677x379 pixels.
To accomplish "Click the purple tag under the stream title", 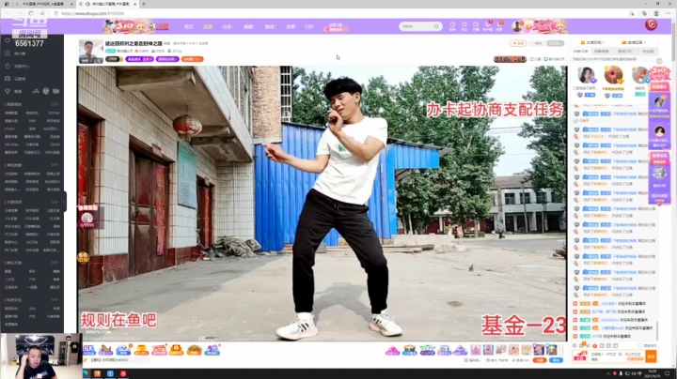I will tap(139, 59).
